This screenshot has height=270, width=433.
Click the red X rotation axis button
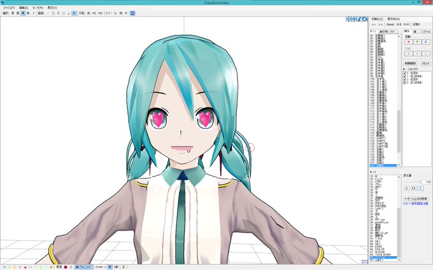[409, 42]
